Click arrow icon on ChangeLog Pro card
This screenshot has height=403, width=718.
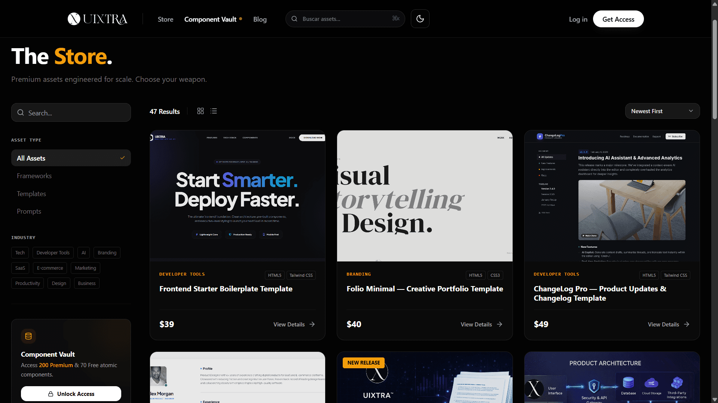tap(686, 325)
